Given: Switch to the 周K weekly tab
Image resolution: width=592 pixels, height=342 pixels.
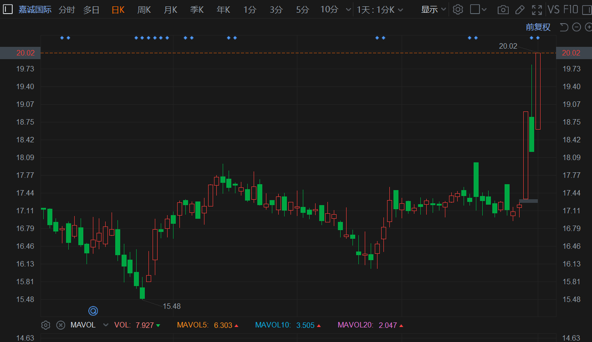Looking at the screenshot, I should 144,10.
